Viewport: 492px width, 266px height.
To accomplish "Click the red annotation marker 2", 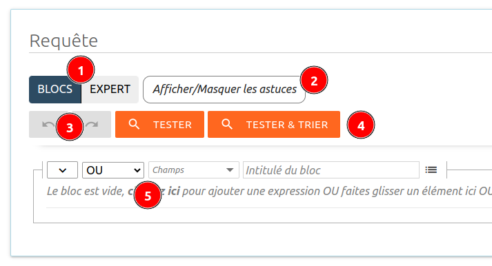I will pyautogui.click(x=314, y=80).
